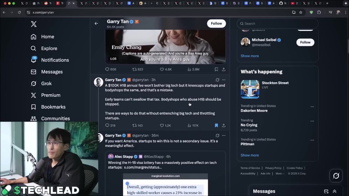Like the H1B fee post

pyautogui.click(x=165, y=125)
